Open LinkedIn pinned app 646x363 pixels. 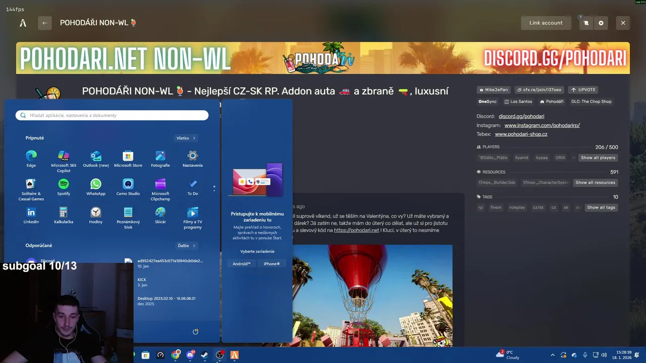click(31, 216)
